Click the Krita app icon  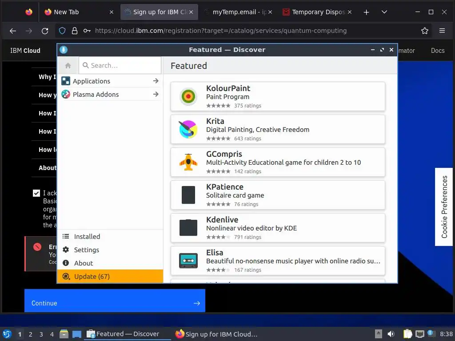(x=188, y=129)
